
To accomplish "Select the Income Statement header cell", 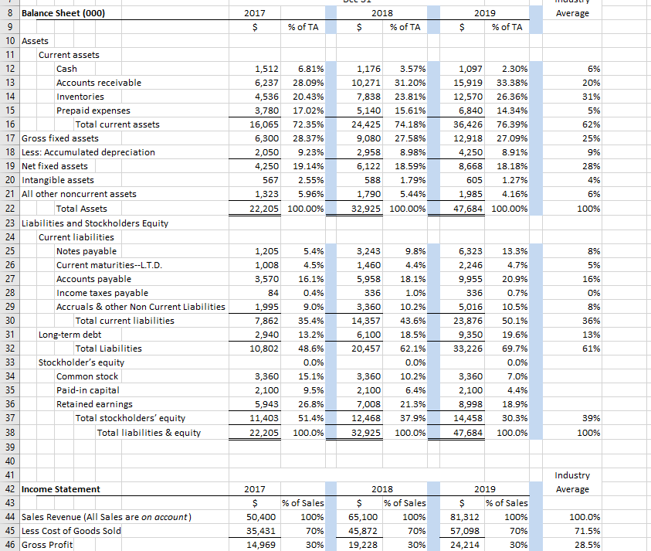I will point(59,488).
